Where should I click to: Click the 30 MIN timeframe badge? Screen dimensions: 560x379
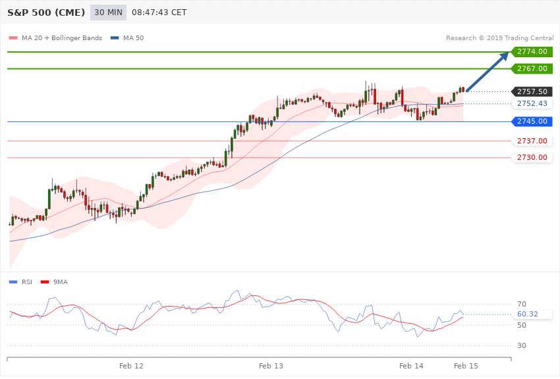point(107,13)
